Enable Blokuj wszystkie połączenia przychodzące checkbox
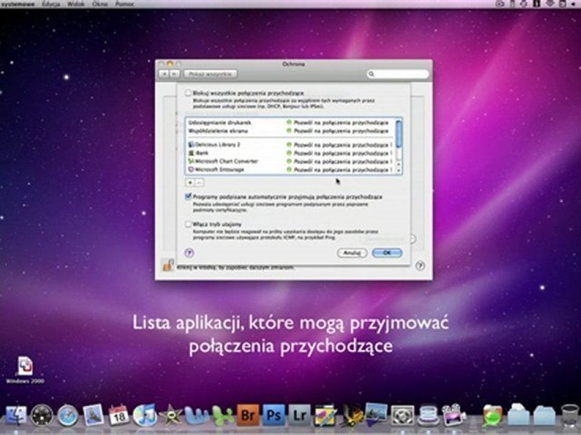Screen dimensions: 581x435 coord(188,93)
